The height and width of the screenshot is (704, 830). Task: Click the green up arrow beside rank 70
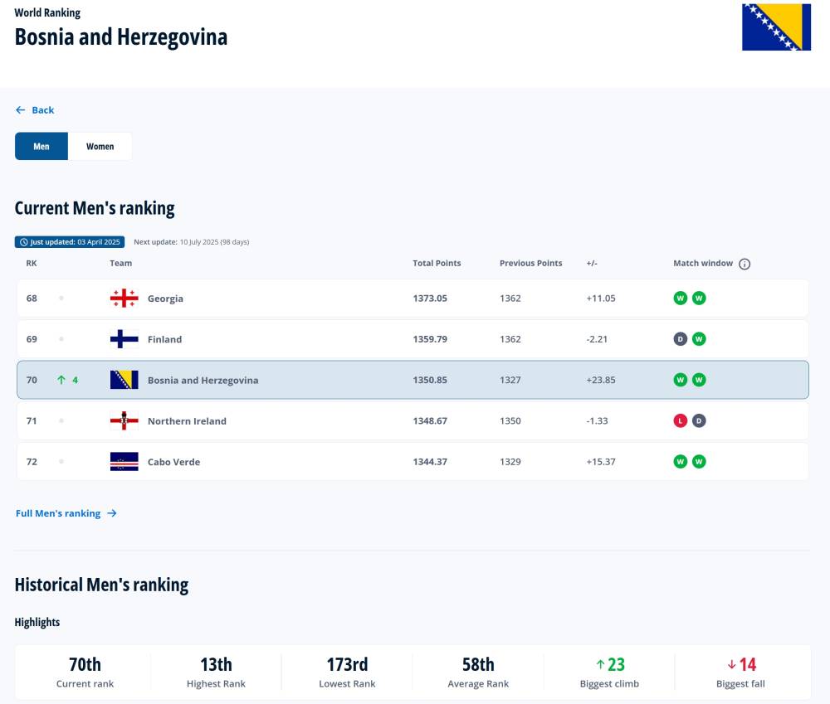click(61, 381)
